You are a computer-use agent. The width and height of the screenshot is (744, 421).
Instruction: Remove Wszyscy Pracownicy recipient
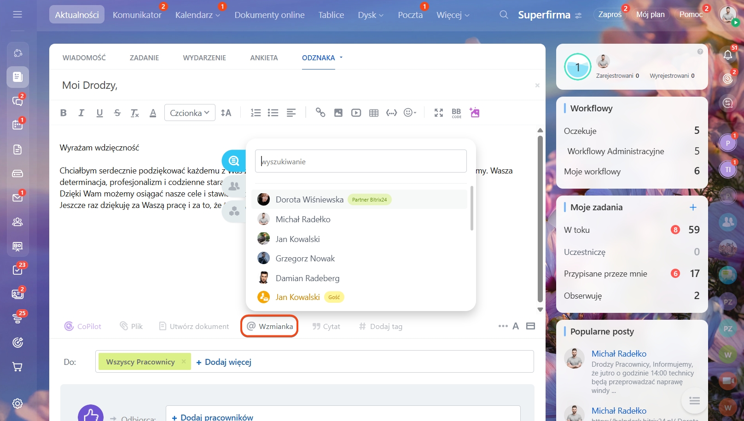184,361
